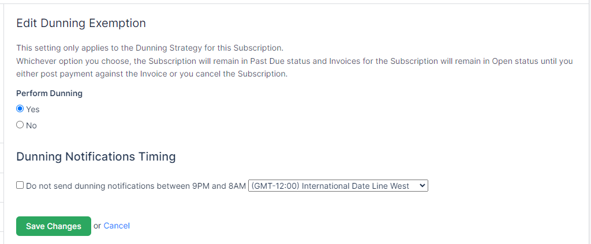Screen dimensions: 591x244
Task: Click the Cancel link
Action: pos(117,226)
